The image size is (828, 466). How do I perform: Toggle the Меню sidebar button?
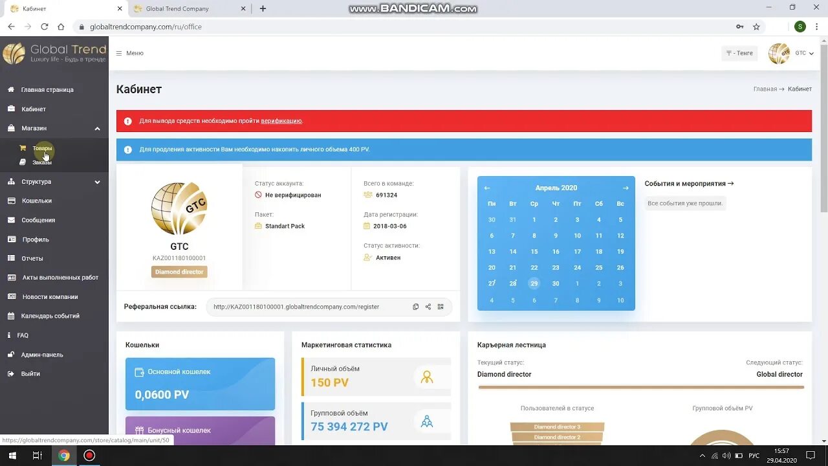click(129, 53)
